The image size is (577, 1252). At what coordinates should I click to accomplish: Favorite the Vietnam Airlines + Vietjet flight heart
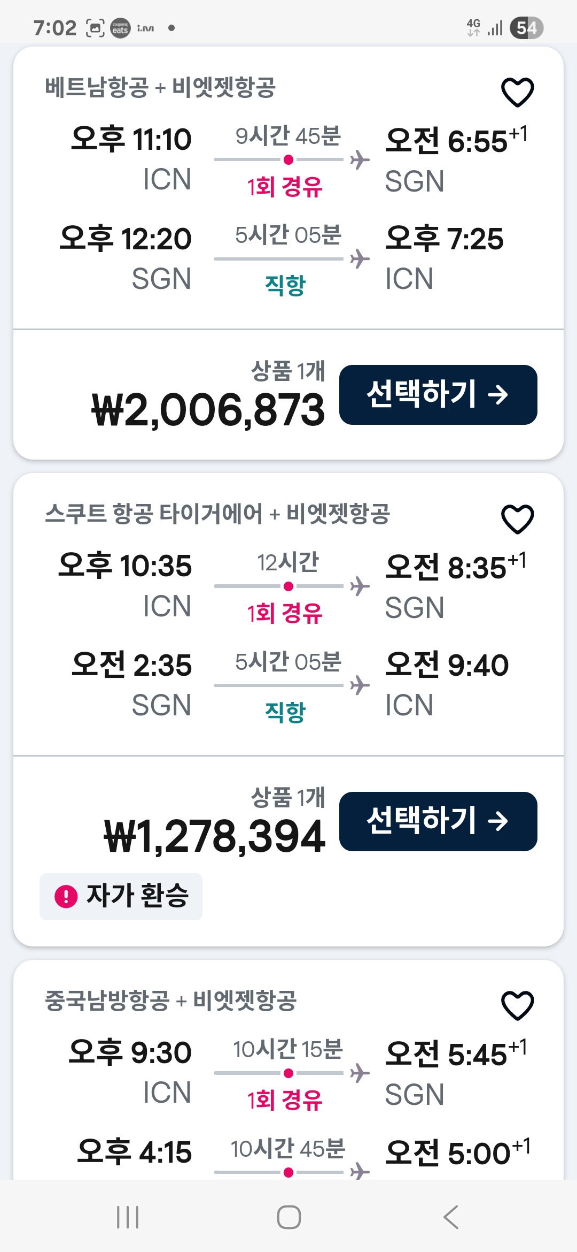coord(517,92)
